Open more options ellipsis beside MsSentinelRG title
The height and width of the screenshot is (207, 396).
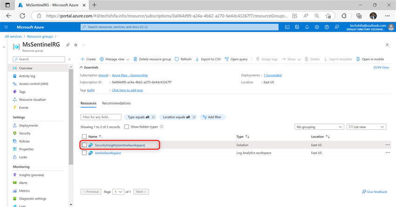[x=83, y=45]
